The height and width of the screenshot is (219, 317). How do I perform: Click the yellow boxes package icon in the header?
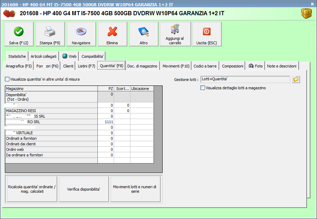pyautogui.click(x=307, y=13)
